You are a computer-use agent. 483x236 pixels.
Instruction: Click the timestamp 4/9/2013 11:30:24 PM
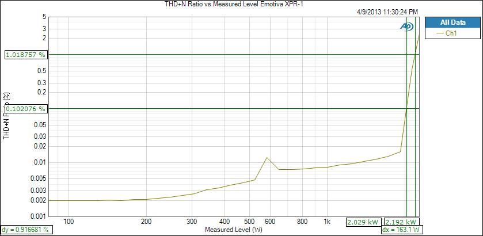[387, 12]
